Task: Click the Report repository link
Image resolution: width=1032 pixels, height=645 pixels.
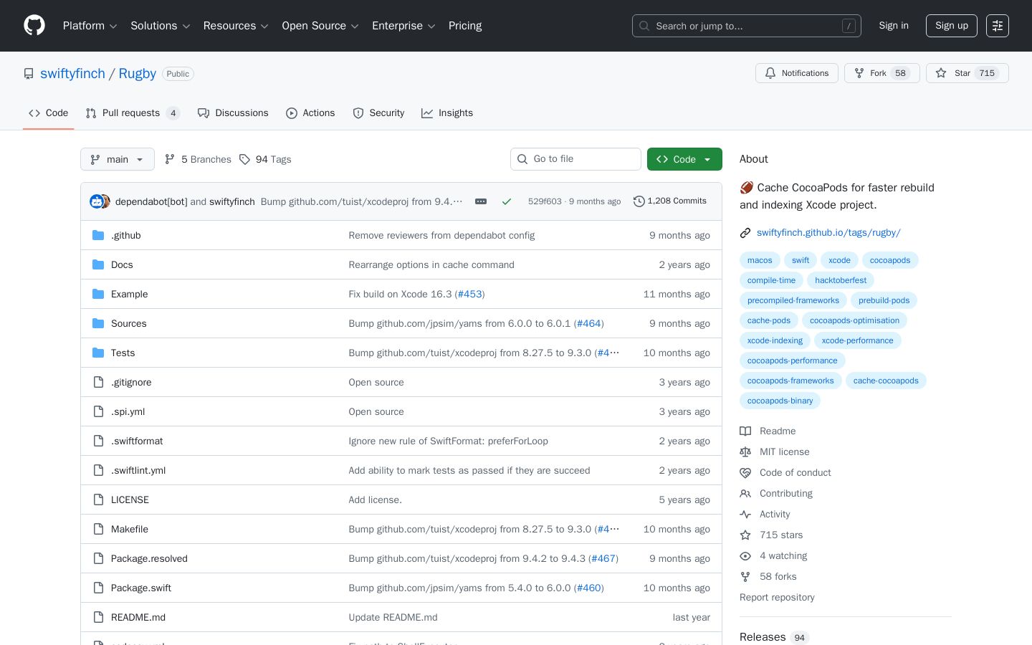Action: point(777,597)
